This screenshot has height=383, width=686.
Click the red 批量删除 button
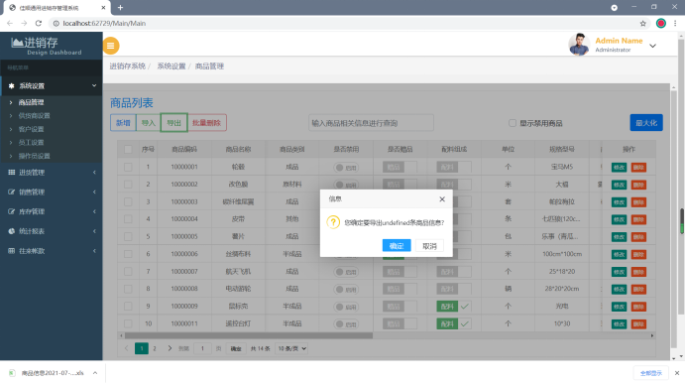206,123
